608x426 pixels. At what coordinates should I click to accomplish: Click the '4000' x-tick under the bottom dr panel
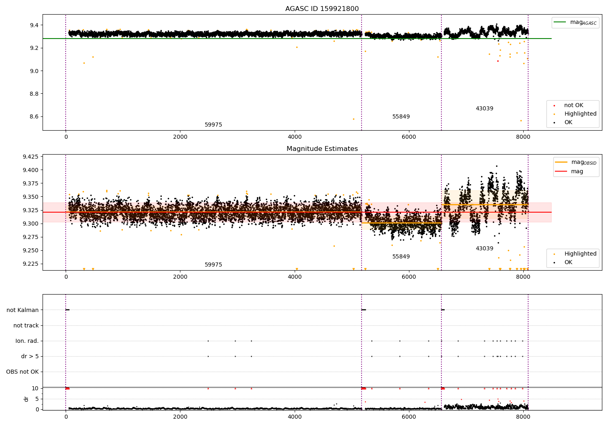click(x=294, y=417)
